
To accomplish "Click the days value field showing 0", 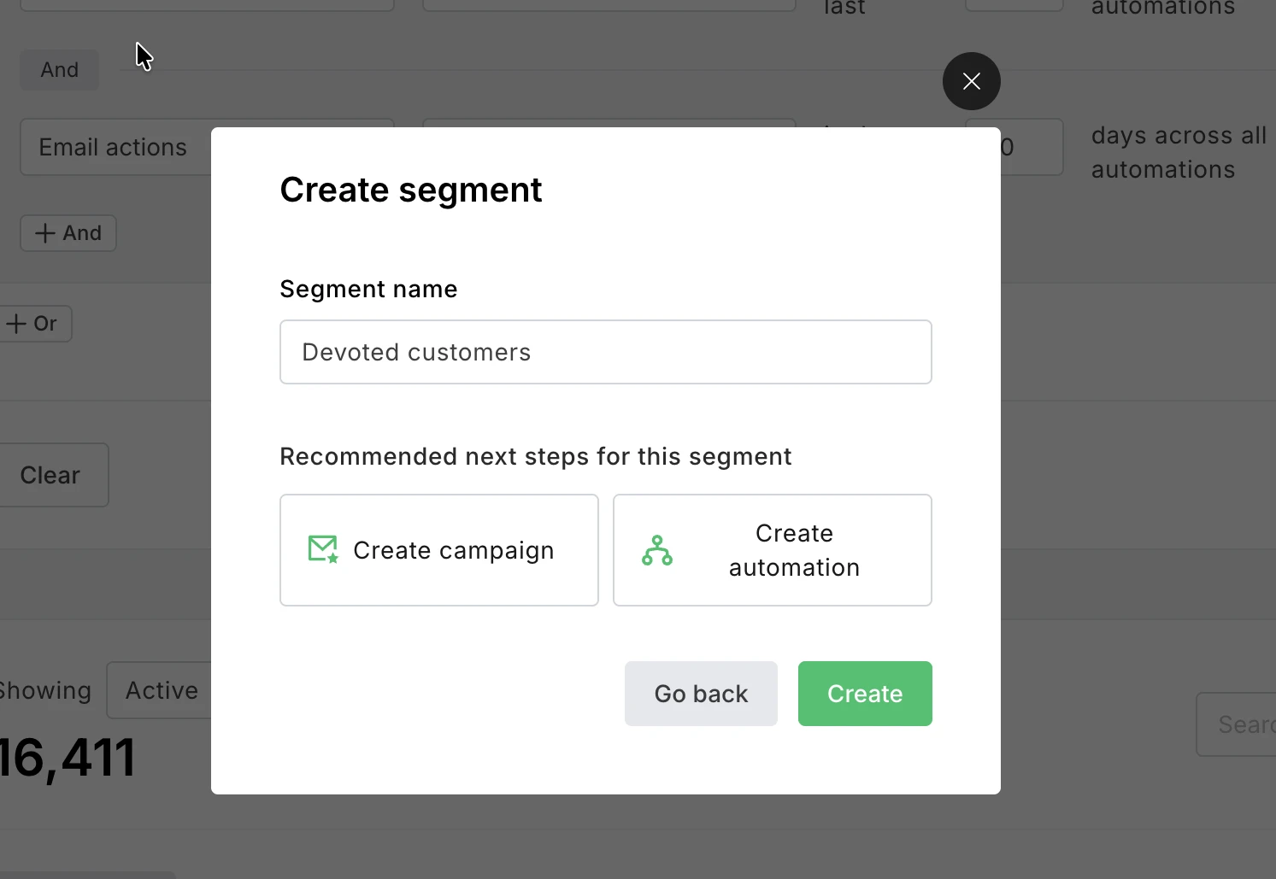I will point(1014,147).
